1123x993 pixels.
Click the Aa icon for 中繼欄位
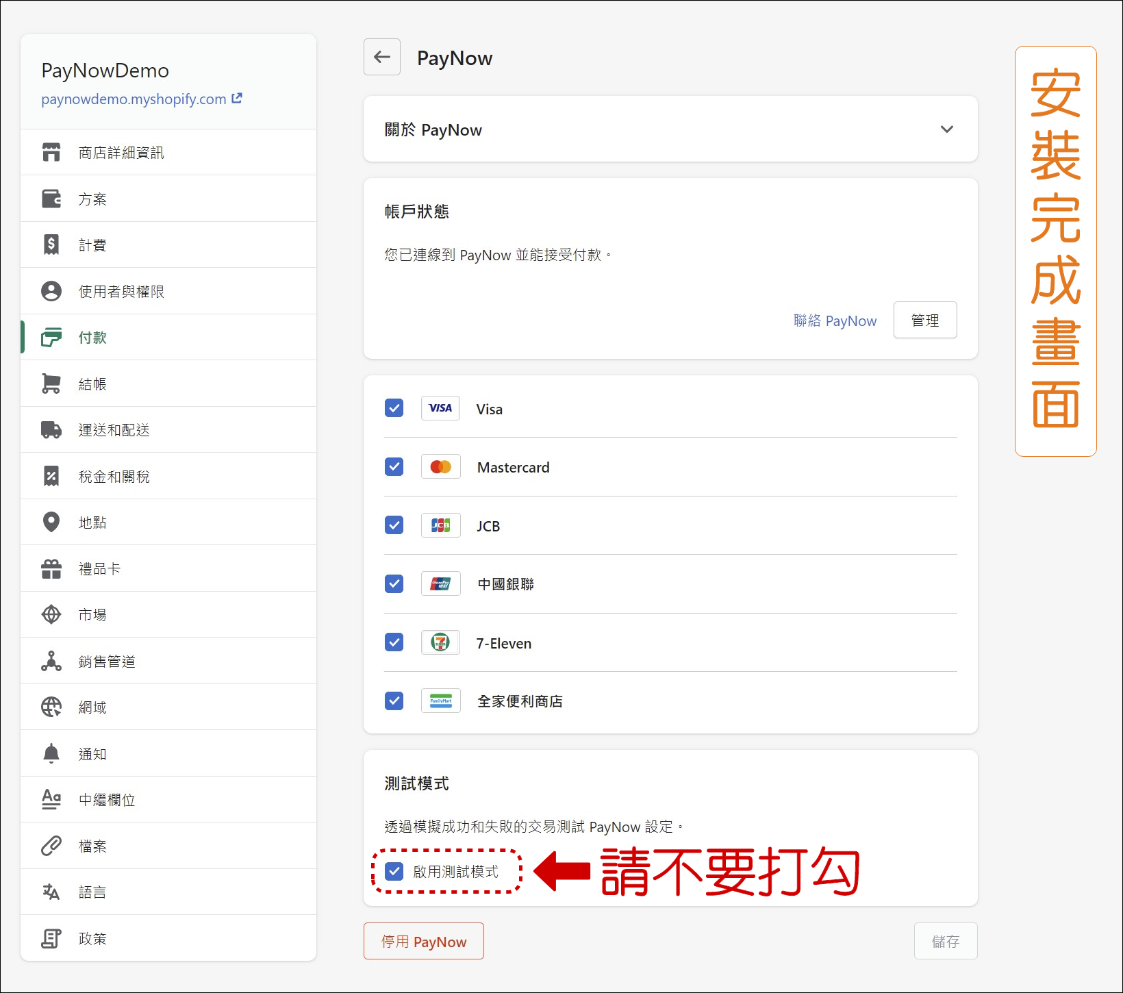[51, 799]
